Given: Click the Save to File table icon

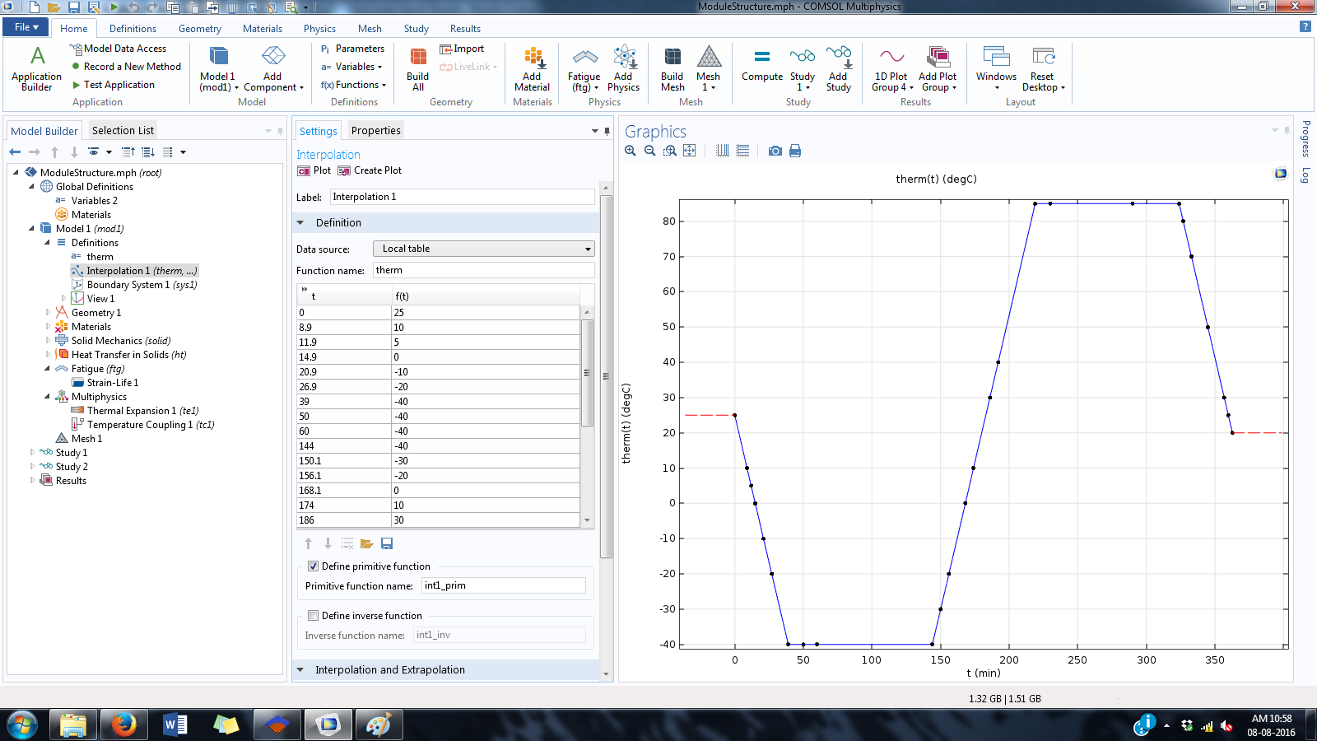Looking at the screenshot, I should coord(387,543).
